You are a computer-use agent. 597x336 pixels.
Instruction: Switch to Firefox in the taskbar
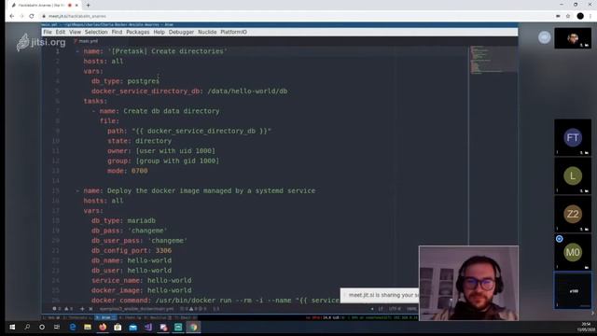coord(103,327)
